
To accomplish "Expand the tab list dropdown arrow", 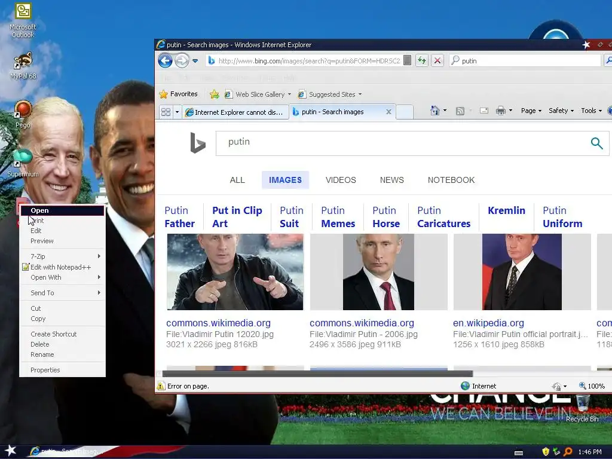I will pos(177,112).
